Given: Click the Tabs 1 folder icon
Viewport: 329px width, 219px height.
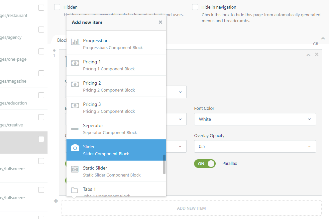Looking at the screenshot, I should coord(74,190).
